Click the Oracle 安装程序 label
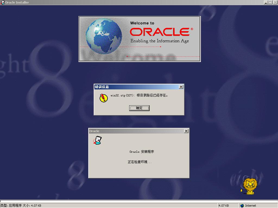Image resolution: width=278 pixels, height=208 pixels. (x=142, y=152)
